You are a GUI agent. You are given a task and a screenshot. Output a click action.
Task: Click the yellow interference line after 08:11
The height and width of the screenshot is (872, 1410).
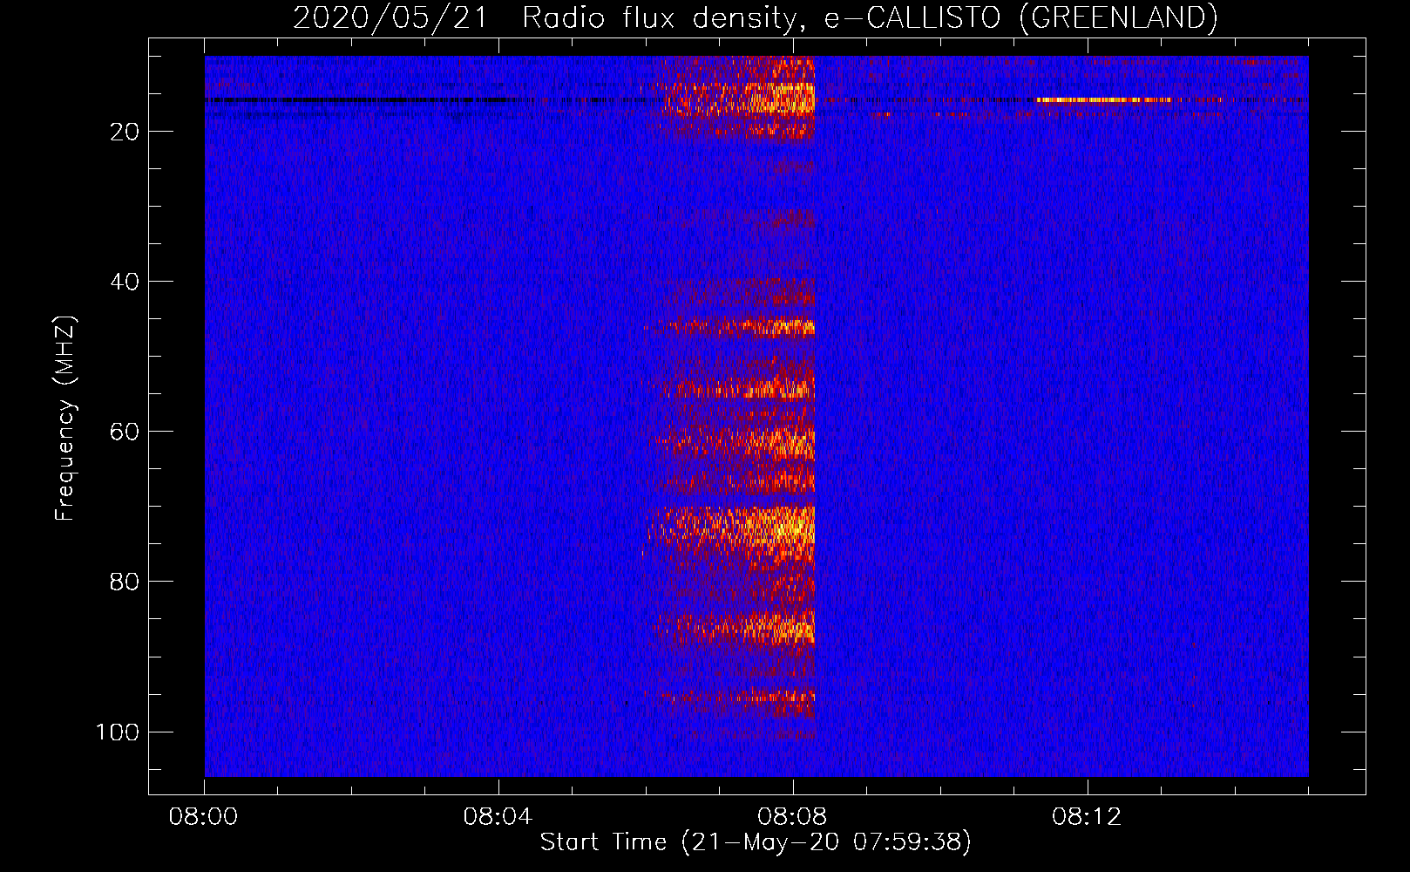[1102, 100]
